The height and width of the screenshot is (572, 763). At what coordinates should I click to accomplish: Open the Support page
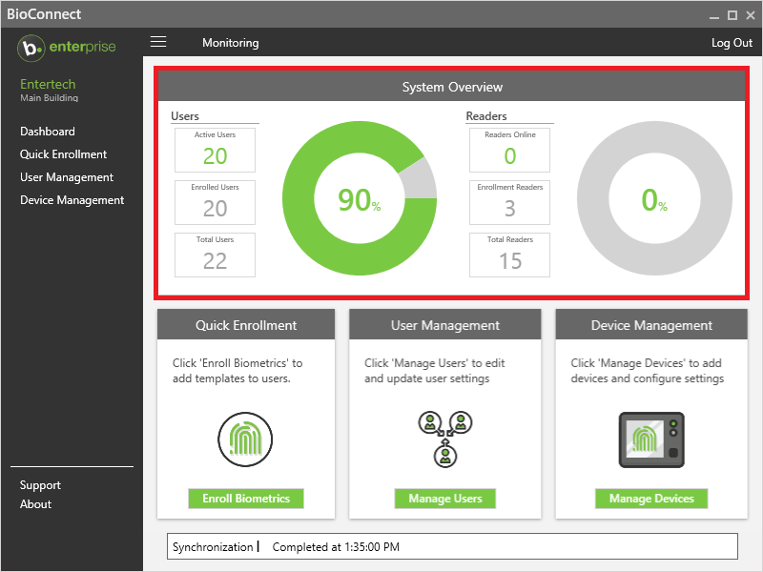tap(40, 484)
